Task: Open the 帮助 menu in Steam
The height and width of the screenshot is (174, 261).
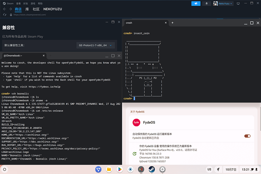Action: [x=40, y=3]
